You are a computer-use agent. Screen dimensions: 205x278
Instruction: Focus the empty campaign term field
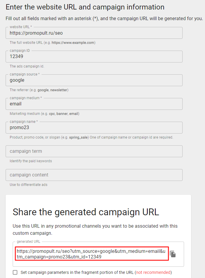pos(94,151)
